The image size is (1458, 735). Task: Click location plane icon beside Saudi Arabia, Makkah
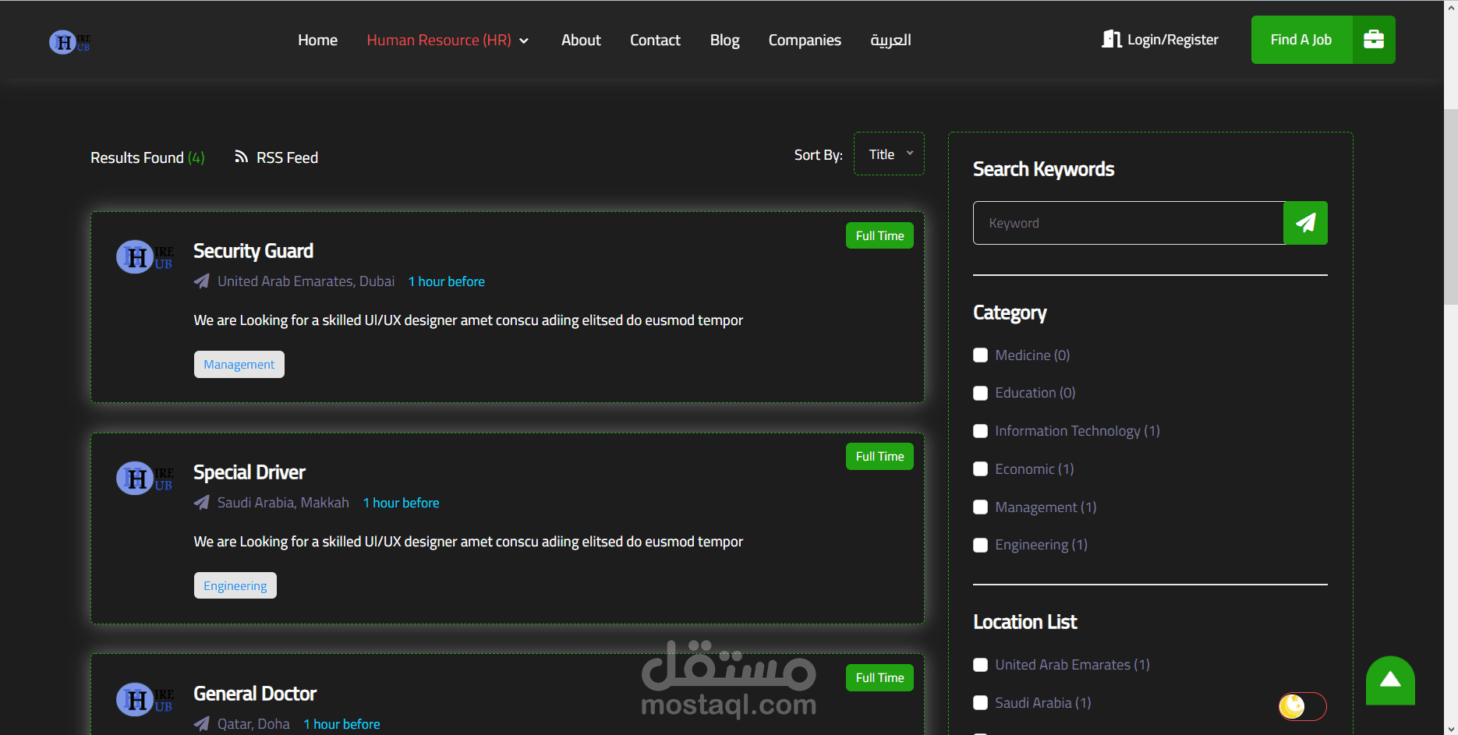click(x=201, y=503)
